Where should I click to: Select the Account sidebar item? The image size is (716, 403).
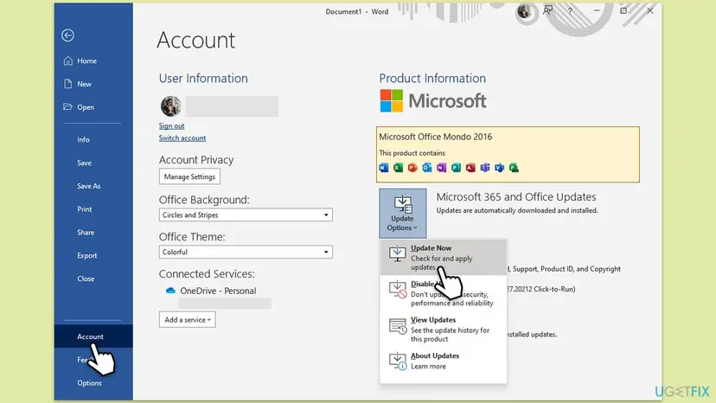[x=93, y=336]
